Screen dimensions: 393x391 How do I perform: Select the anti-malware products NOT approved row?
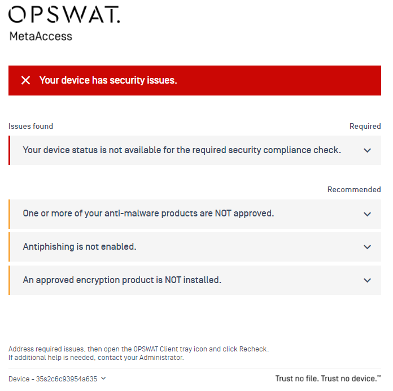pos(195,214)
